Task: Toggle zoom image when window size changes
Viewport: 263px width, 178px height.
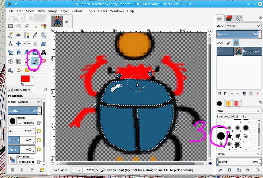Action: click(x=210, y=31)
